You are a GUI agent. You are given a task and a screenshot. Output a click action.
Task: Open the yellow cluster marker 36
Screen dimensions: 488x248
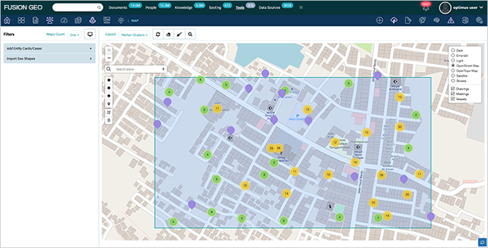coord(278,148)
